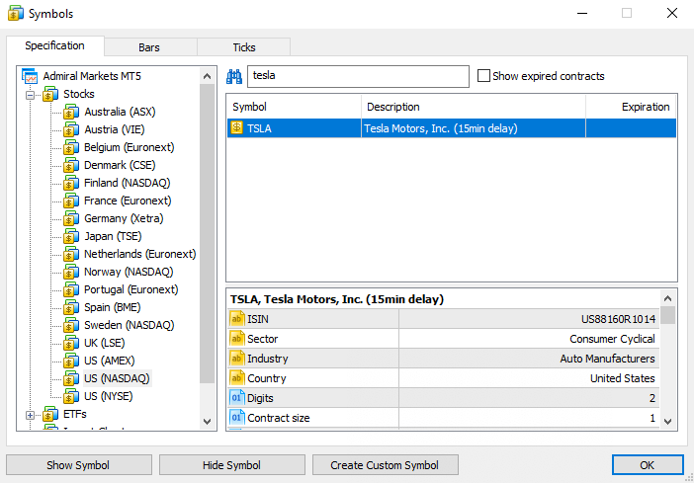Select the Germany (Xetra) folder icon
694x483 pixels.
coord(71,218)
